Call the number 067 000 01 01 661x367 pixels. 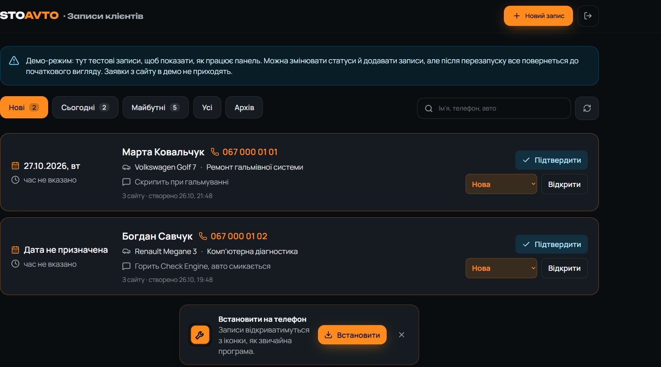(250, 152)
